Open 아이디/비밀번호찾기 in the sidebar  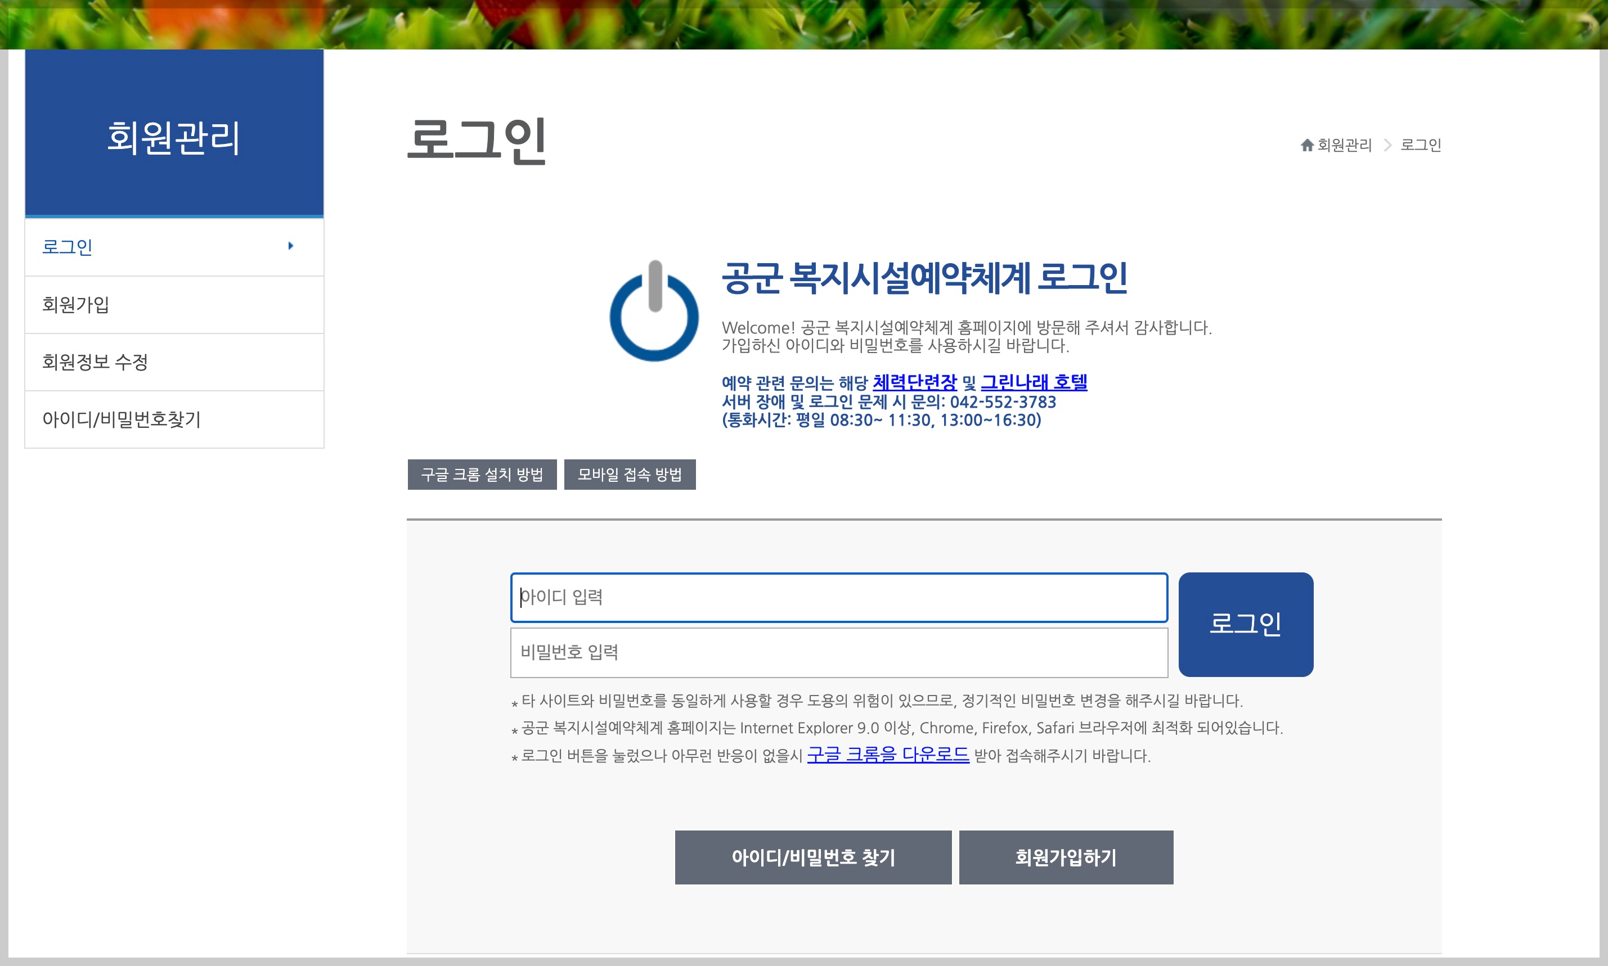click(x=122, y=419)
